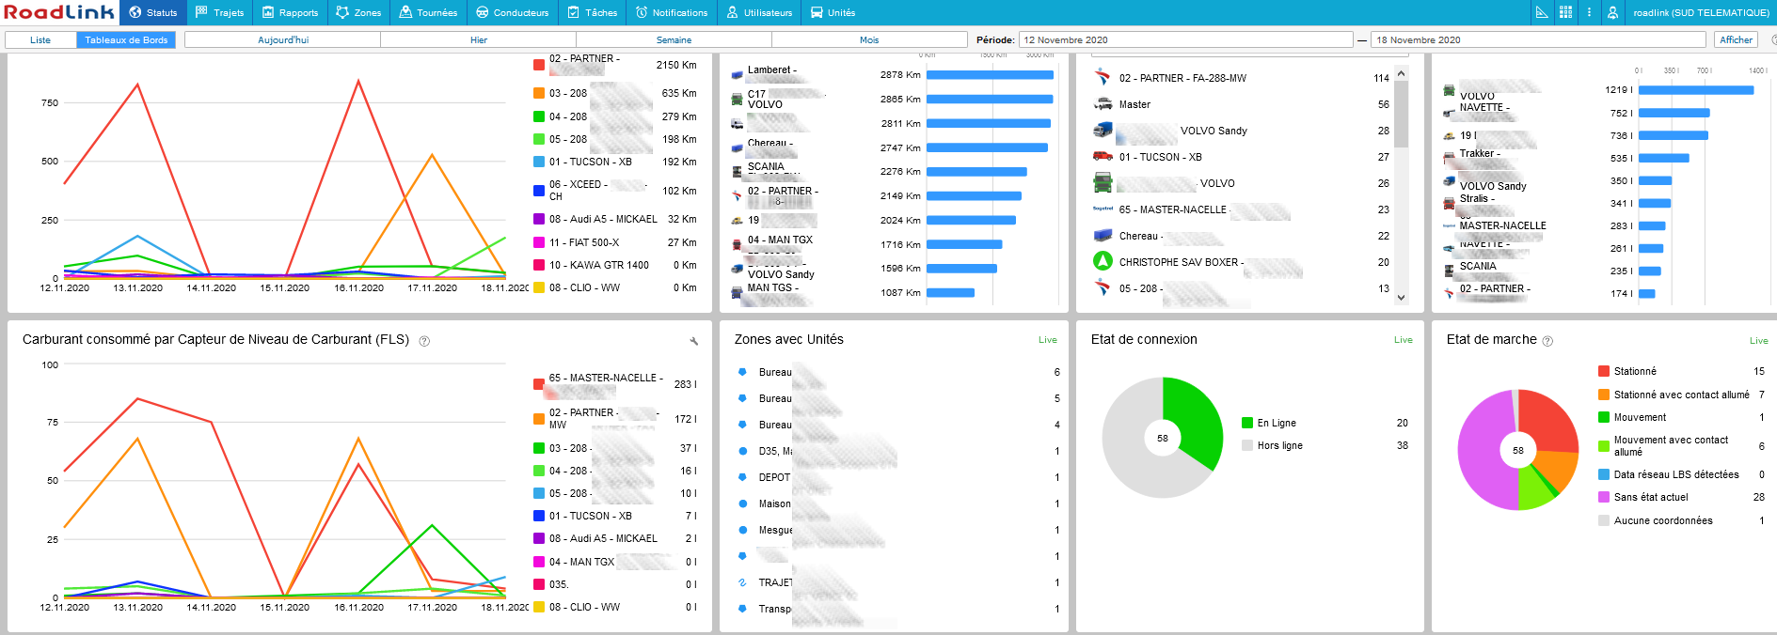The width and height of the screenshot is (1777, 635).
Task: Open the Conducteurs tab
Action: pyautogui.click(x=512, y=12)
